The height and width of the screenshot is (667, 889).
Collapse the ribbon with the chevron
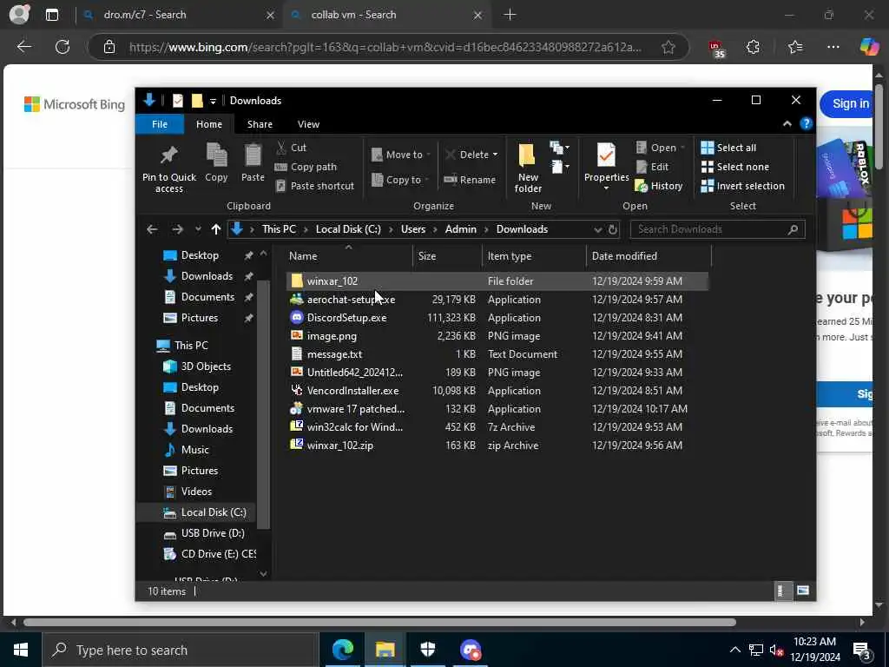(787, 123)
